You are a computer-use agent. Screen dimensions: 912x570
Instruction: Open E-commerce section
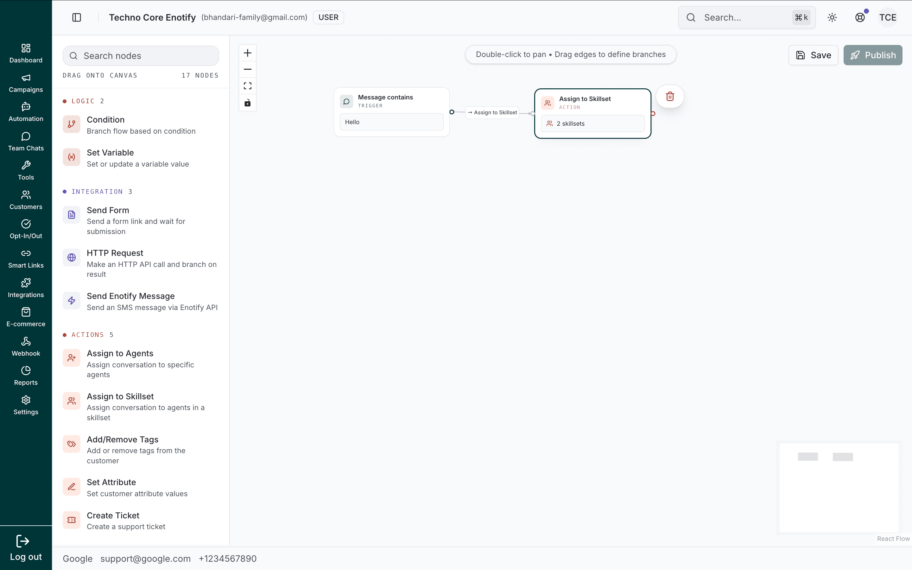[26, 317]
